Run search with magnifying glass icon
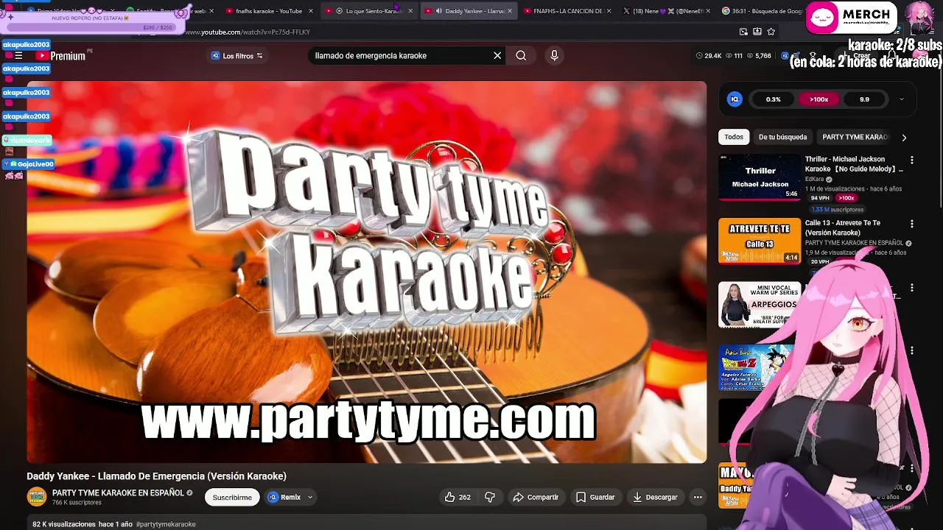The image size is (943, 530). pyautogui.click(x=521, y=55)
